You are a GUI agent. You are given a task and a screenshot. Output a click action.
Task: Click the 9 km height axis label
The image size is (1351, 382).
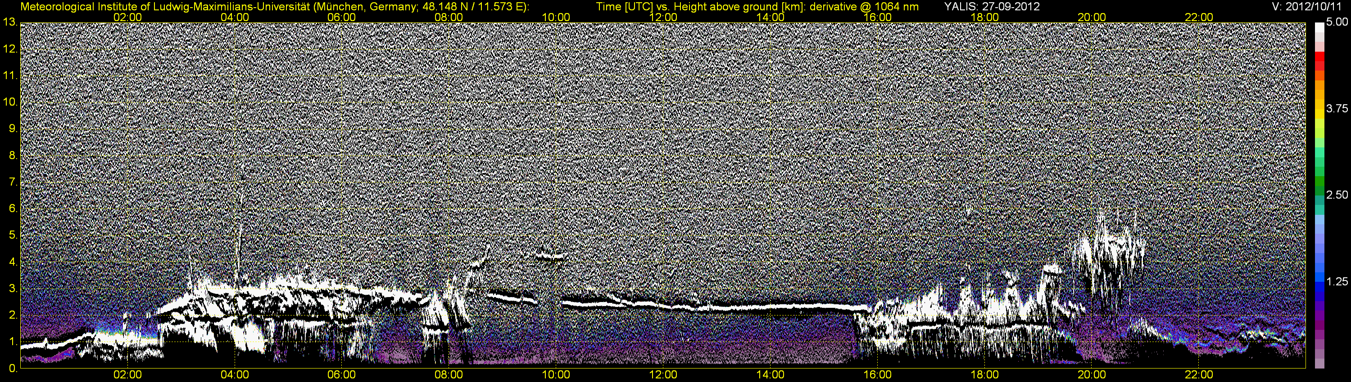[x=13, y=129]
